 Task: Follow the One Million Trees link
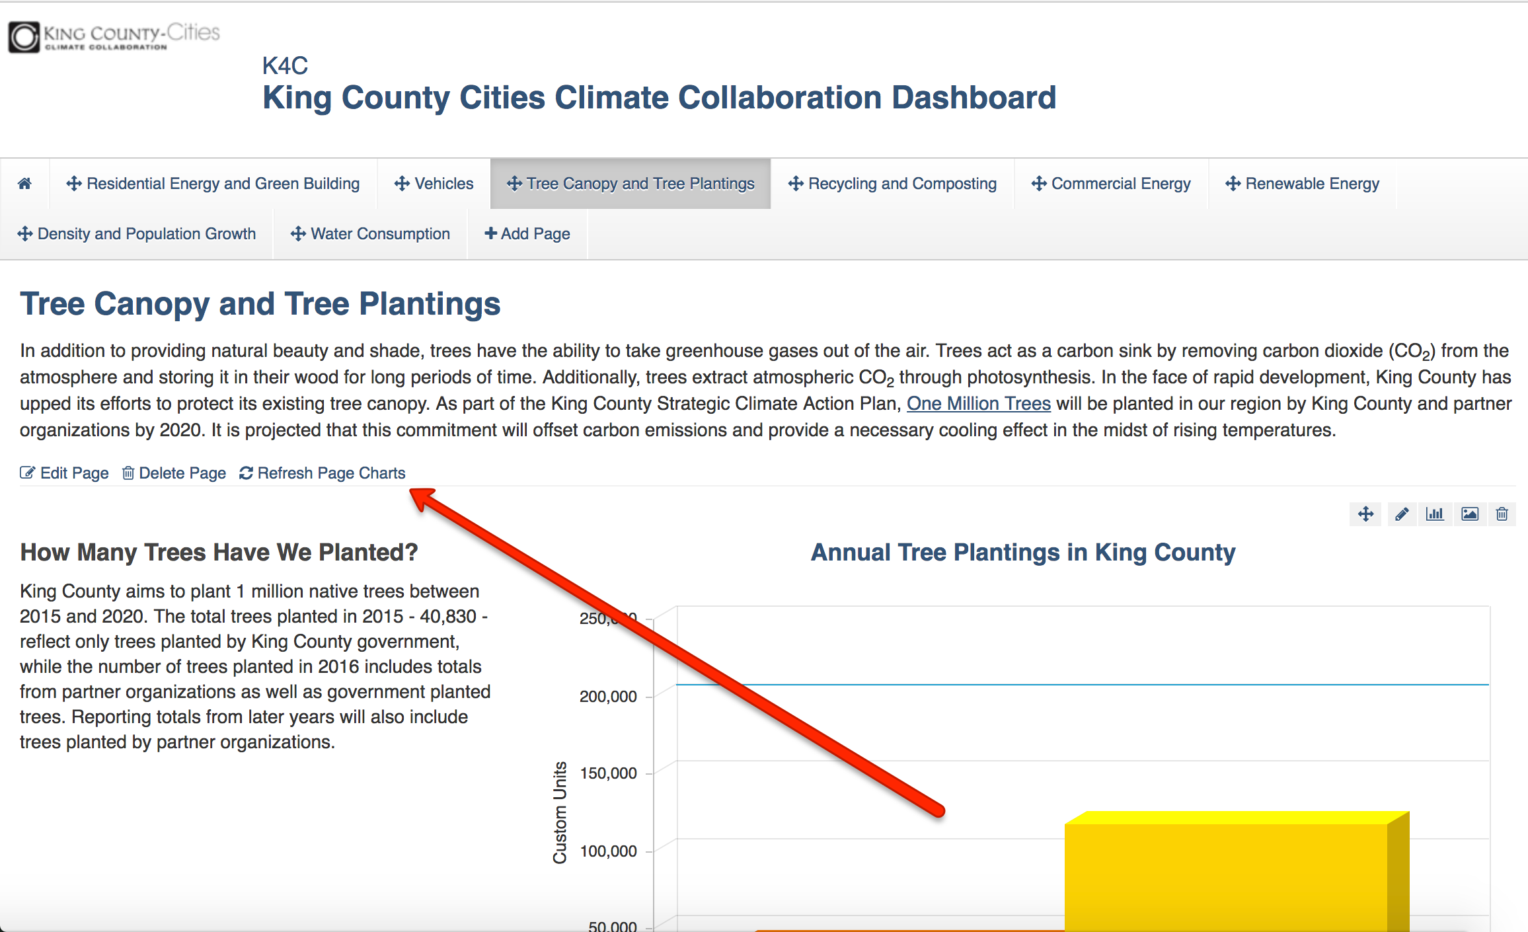978,403
